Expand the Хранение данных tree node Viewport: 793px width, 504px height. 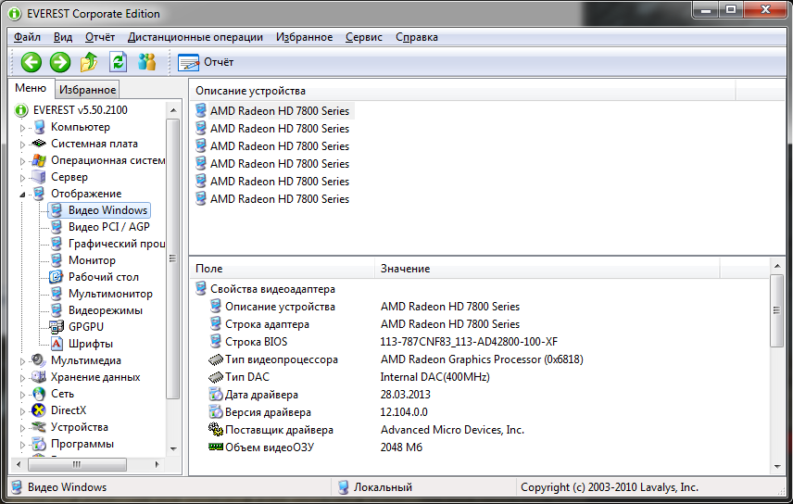[22, 378]
